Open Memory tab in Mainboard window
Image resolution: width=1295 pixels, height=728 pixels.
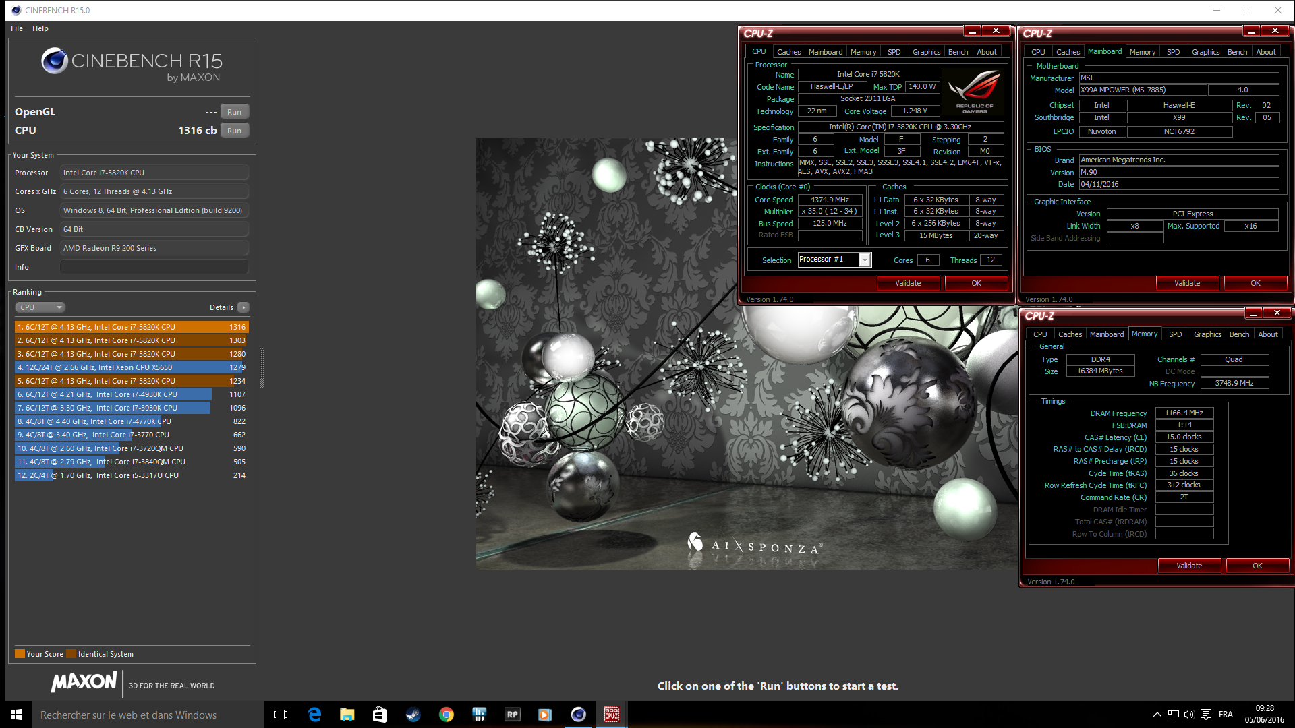(x=1143, y=52)
